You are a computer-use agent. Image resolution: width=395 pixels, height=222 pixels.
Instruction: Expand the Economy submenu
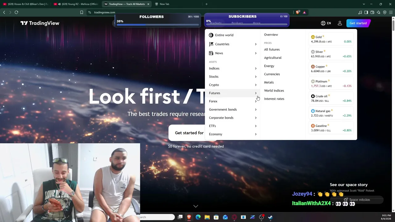pos(233,134)
